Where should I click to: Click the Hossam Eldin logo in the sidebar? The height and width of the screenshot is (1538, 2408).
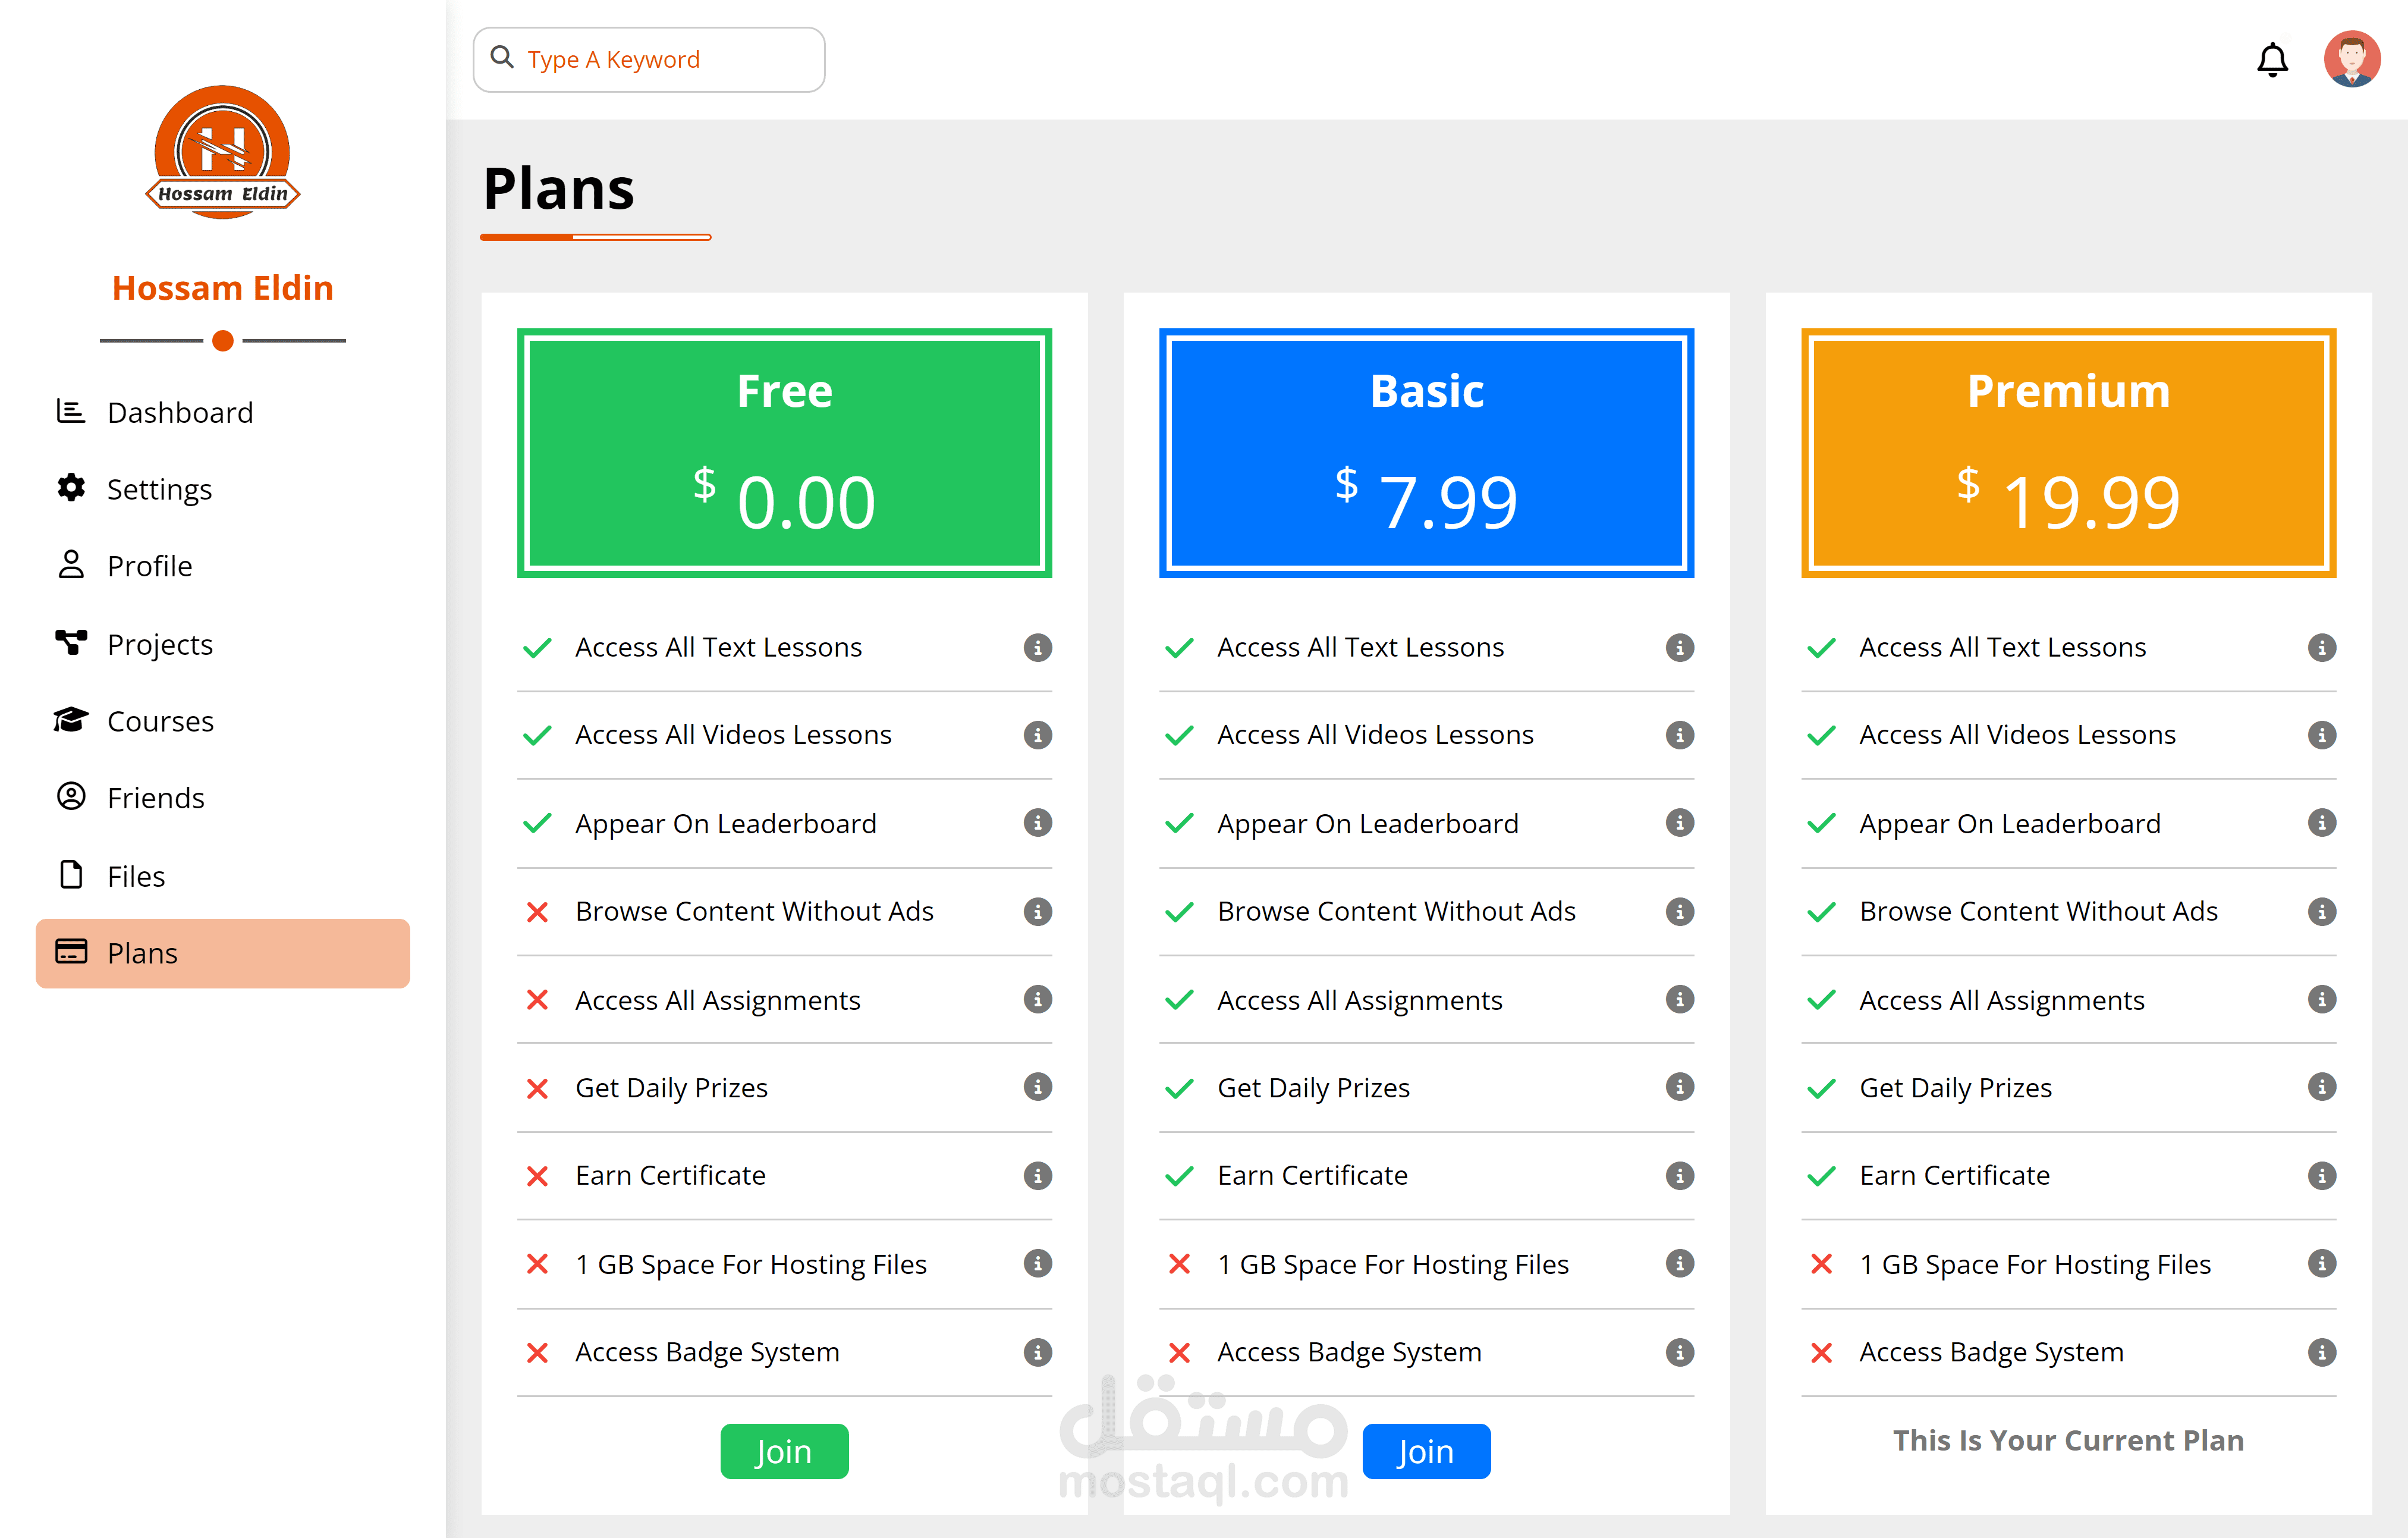(222, 152)
